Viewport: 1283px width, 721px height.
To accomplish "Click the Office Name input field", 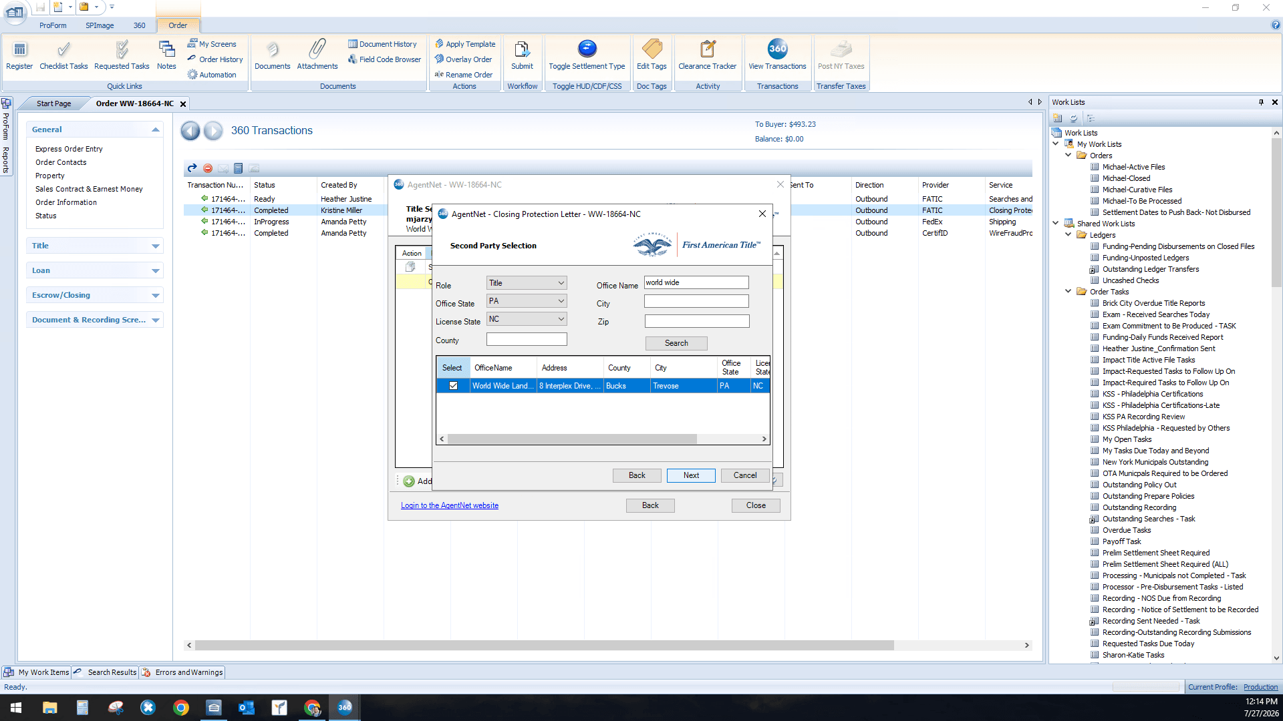I will click(x=696, y=283).
